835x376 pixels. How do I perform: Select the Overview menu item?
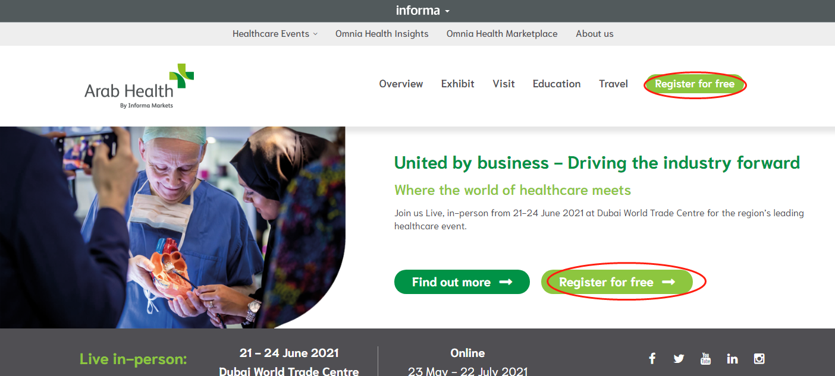(401, 84)
